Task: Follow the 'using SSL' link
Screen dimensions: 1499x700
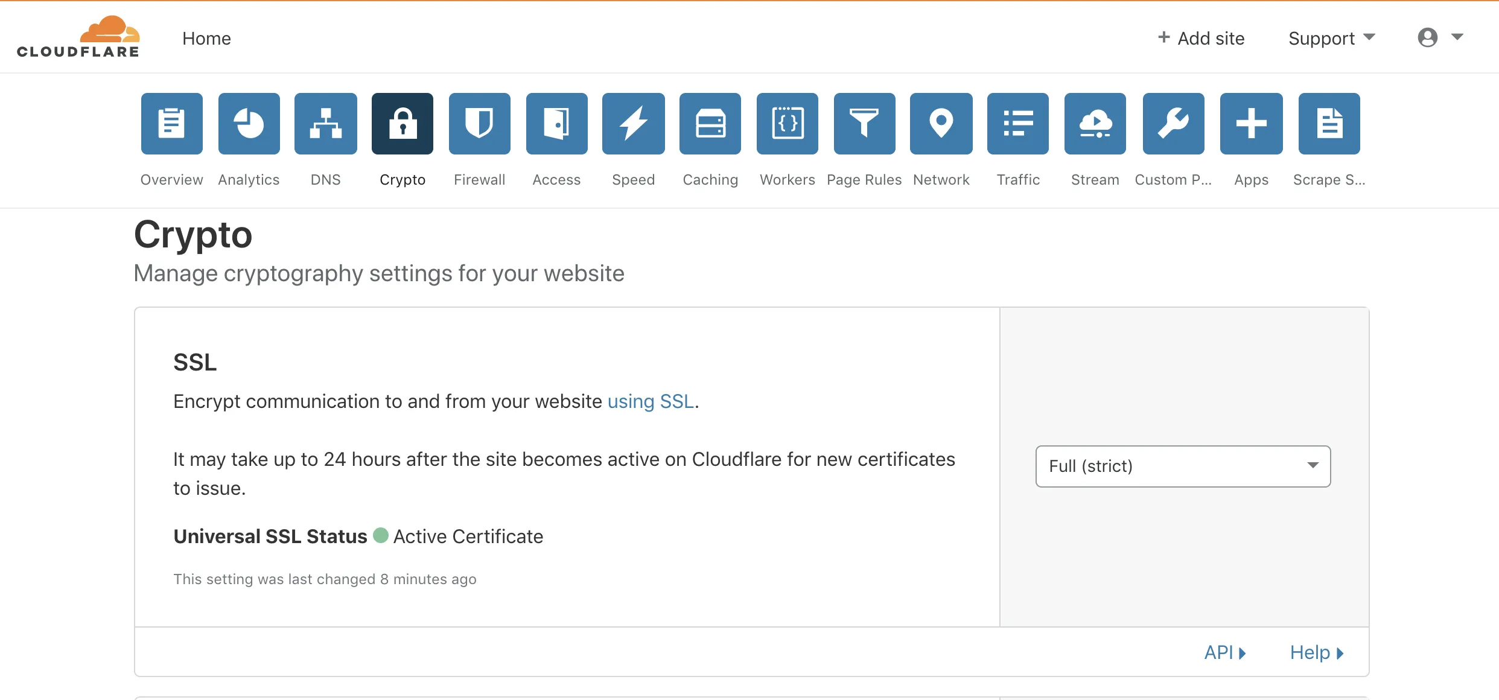Action: pyautogui.click(x=651, y=401)
